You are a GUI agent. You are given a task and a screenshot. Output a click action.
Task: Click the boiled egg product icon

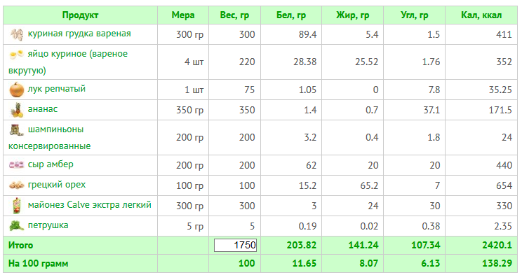tap(16, 54)
